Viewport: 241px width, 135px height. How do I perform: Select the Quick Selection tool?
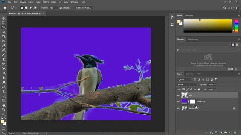point(3,32)
